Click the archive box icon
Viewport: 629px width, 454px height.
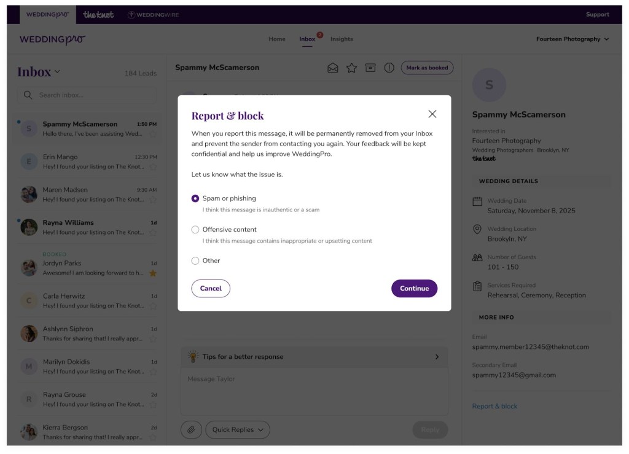click(370, 68)
